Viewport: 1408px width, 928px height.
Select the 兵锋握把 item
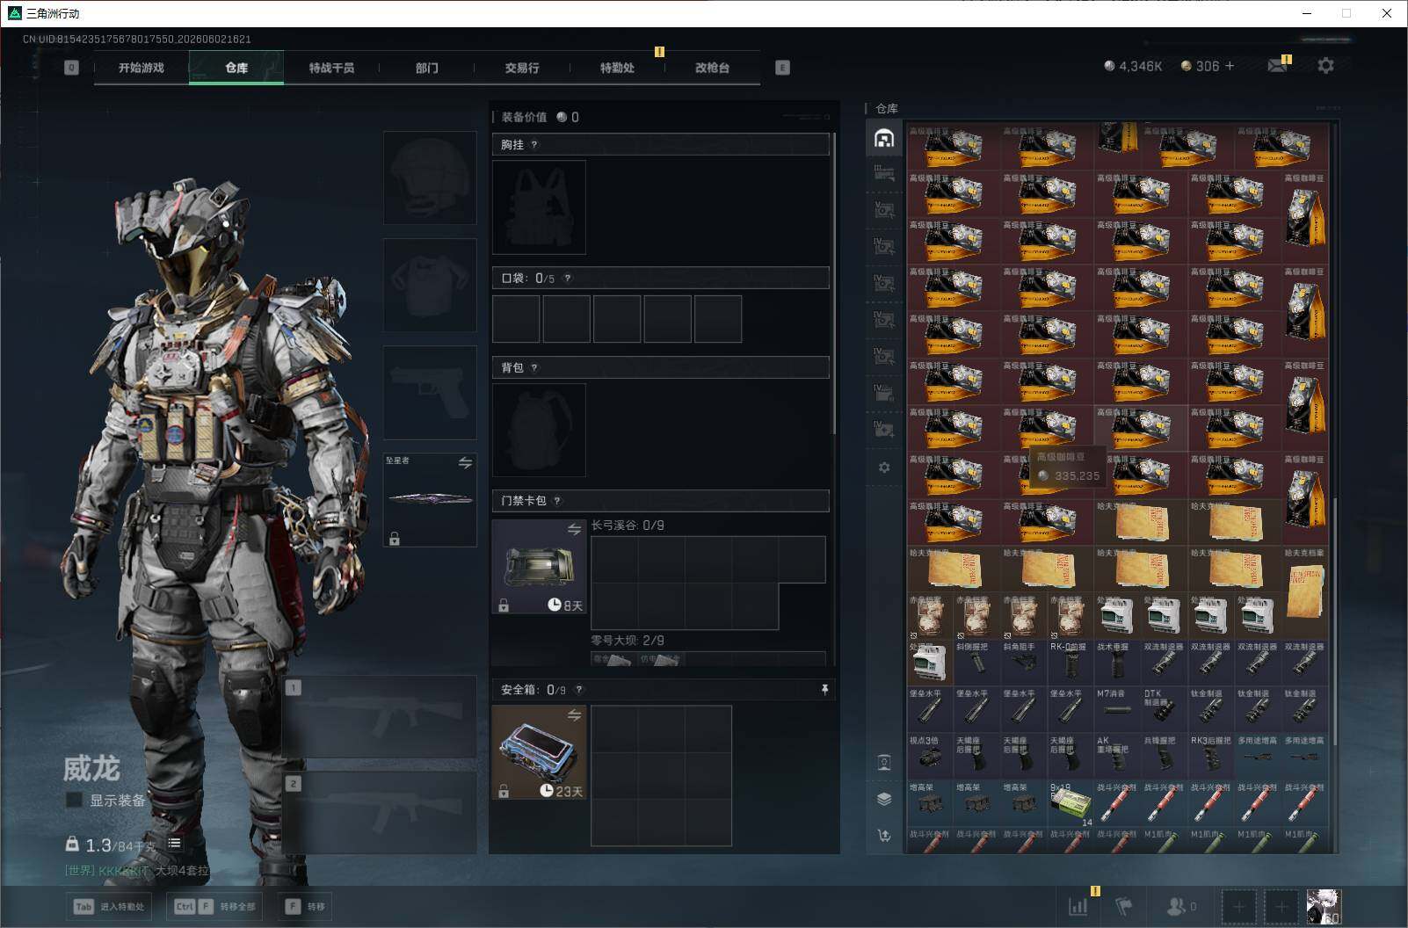point(1164,758)
